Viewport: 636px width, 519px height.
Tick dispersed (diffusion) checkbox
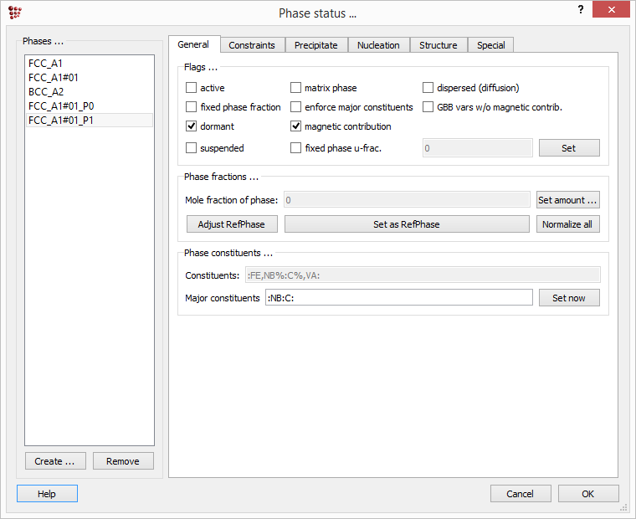[428, 88]
